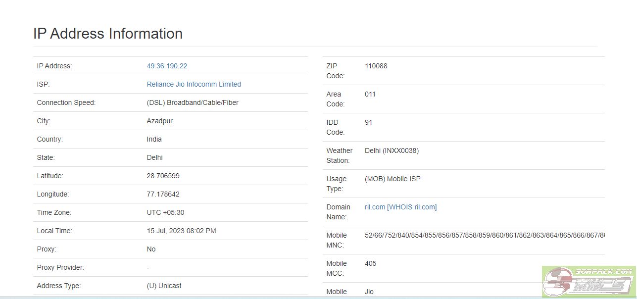
Task: Select the ZIP code value 110088
Action: click(376, 66)
